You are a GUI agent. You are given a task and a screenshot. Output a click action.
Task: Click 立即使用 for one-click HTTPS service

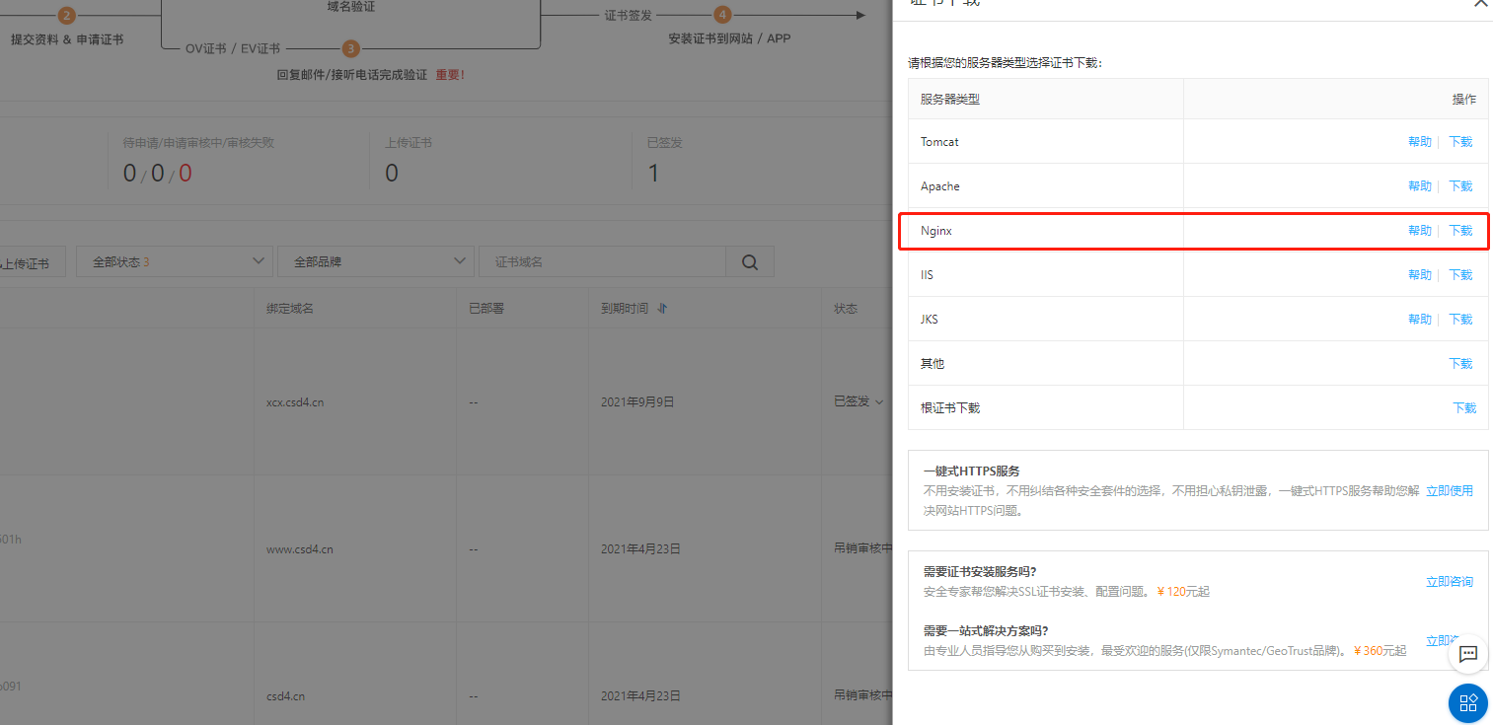[x=1449, y=490]
